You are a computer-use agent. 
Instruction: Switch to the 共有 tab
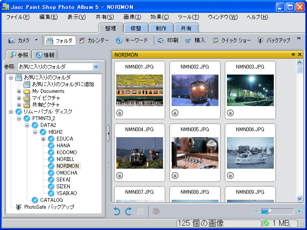186,28
